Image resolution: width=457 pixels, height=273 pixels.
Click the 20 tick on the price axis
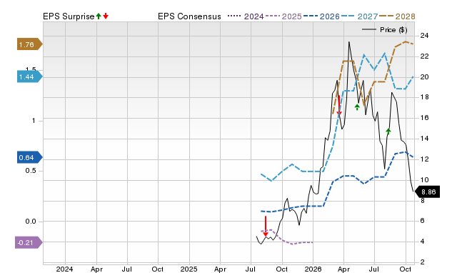(x=424, y=77)
